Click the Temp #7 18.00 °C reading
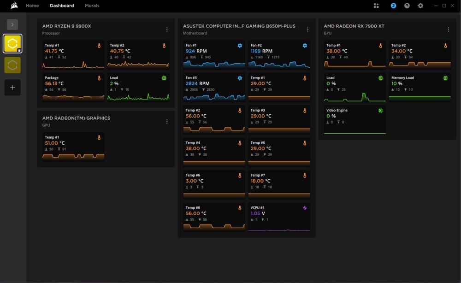Viewport: 461px width, 283px height. [260, 181]
